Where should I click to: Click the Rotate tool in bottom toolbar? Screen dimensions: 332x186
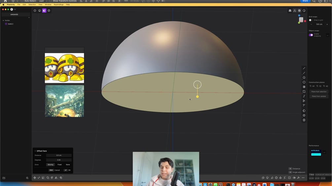(39, 178)
